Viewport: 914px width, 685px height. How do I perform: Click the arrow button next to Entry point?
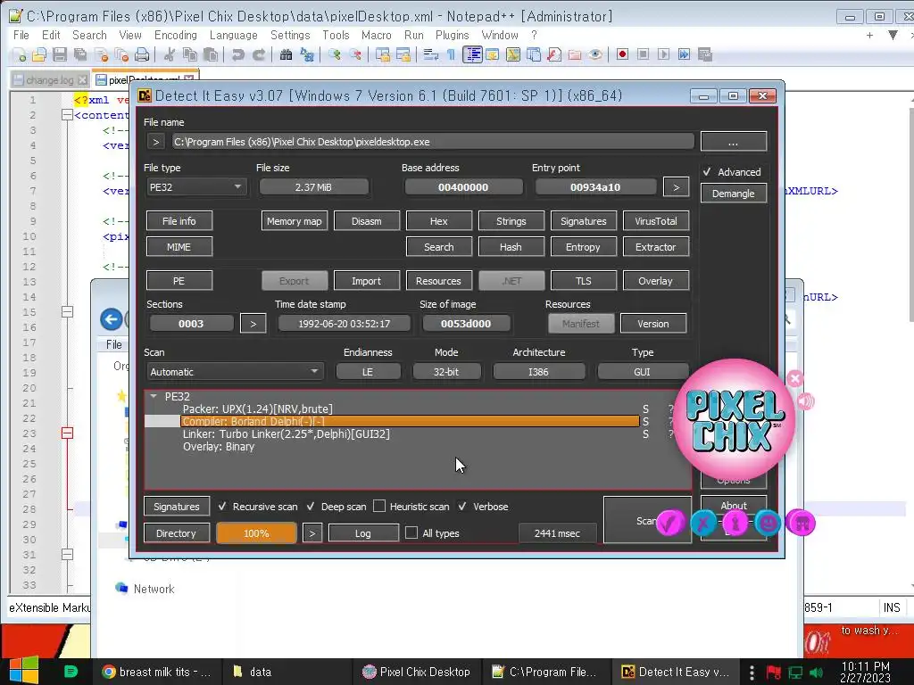tap(677, 187)
